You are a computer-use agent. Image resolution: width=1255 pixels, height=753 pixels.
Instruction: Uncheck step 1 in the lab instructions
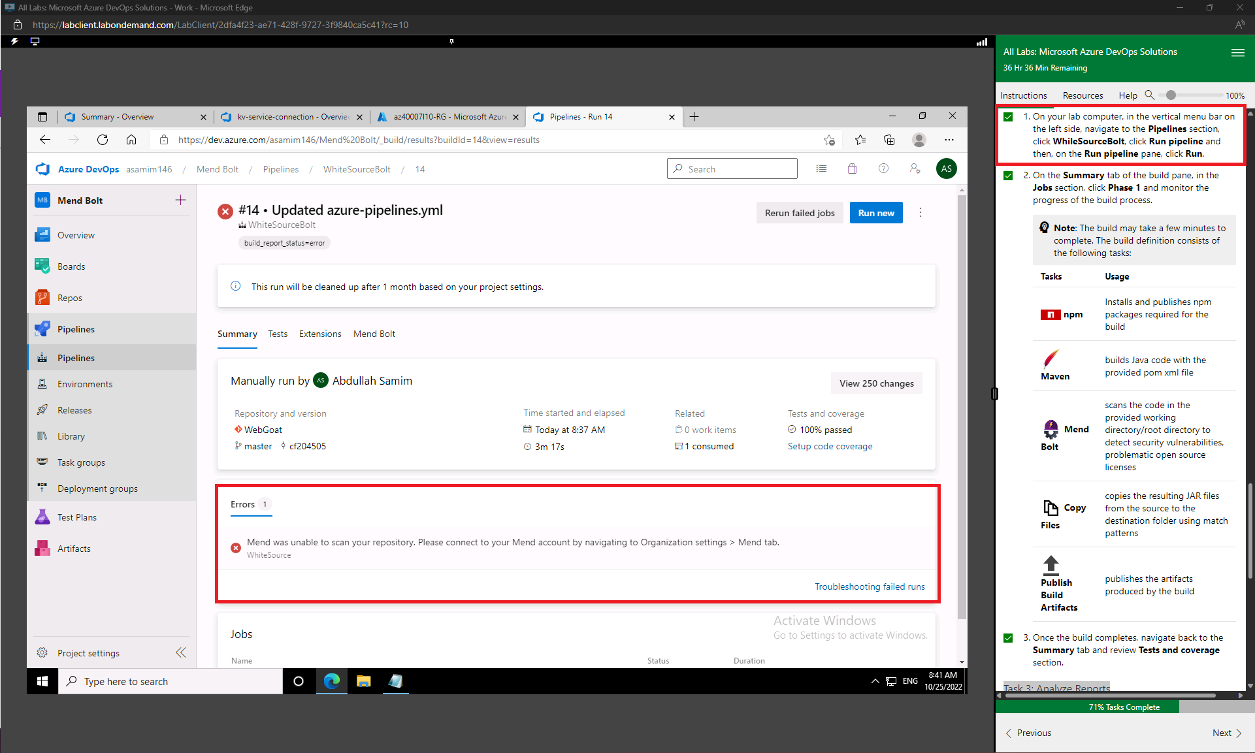pyautogui.click(x=1007, y=117)
